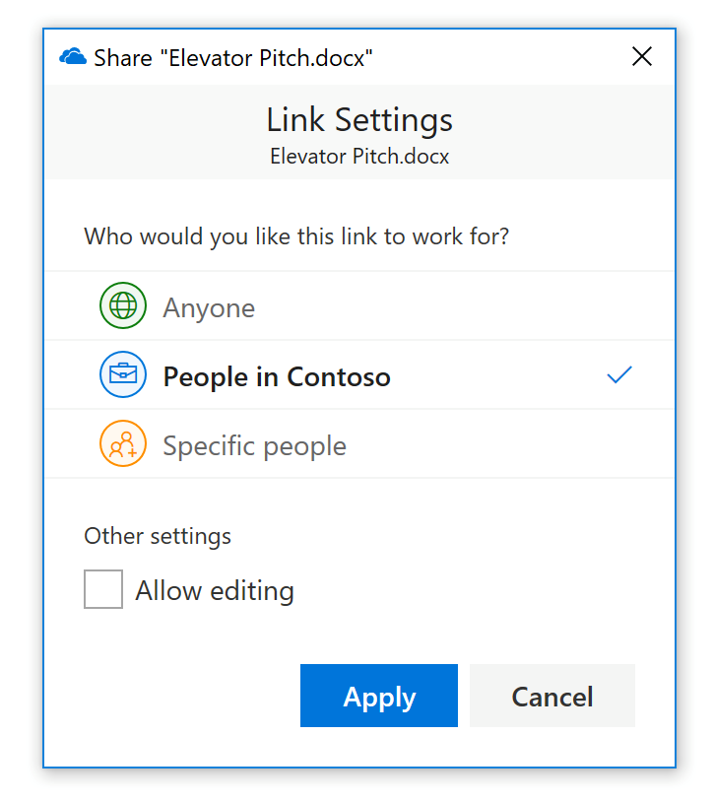Click the Allow editing label text
Viewport: 713px width, 802px height.
click(215, 591)
